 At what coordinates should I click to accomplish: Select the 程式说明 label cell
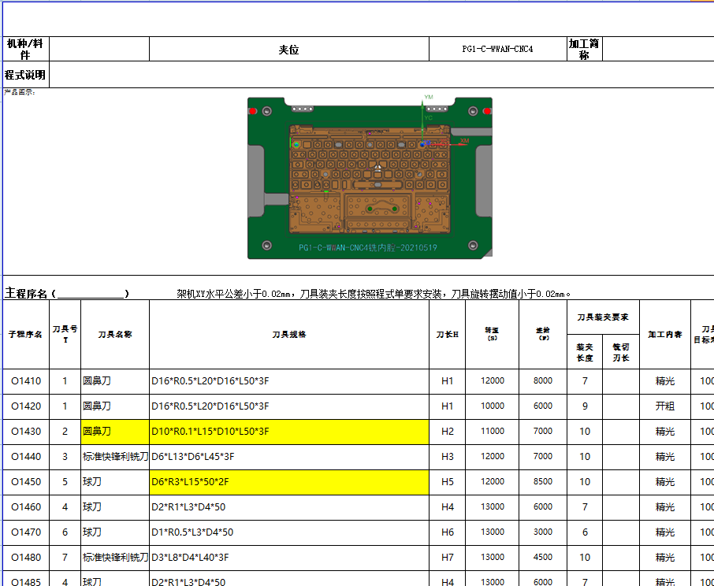[x=25, y=74]
